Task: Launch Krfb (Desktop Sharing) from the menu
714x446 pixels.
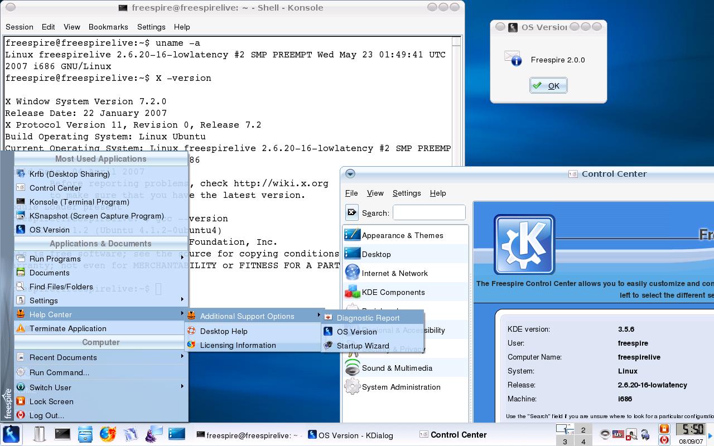Action: pos(101,174)
